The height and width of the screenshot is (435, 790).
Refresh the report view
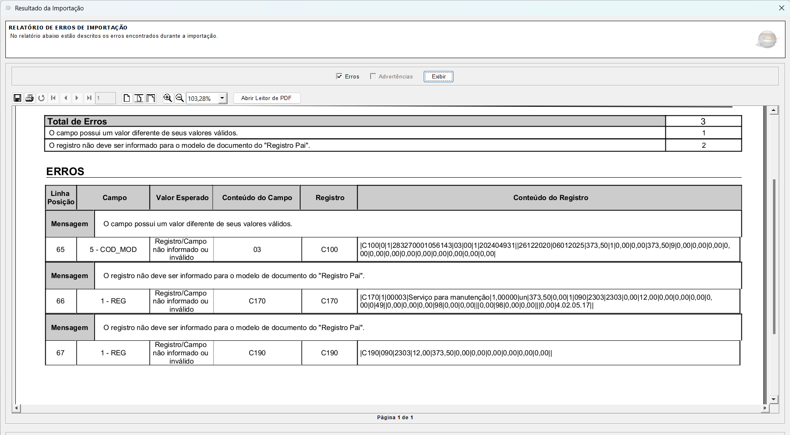(x=42, y=98)
